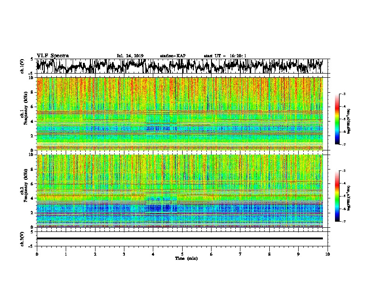Click the ch.2 log(PSD) color bar
Viewport: 369px width, 285px height.
(x=337, y=196)
